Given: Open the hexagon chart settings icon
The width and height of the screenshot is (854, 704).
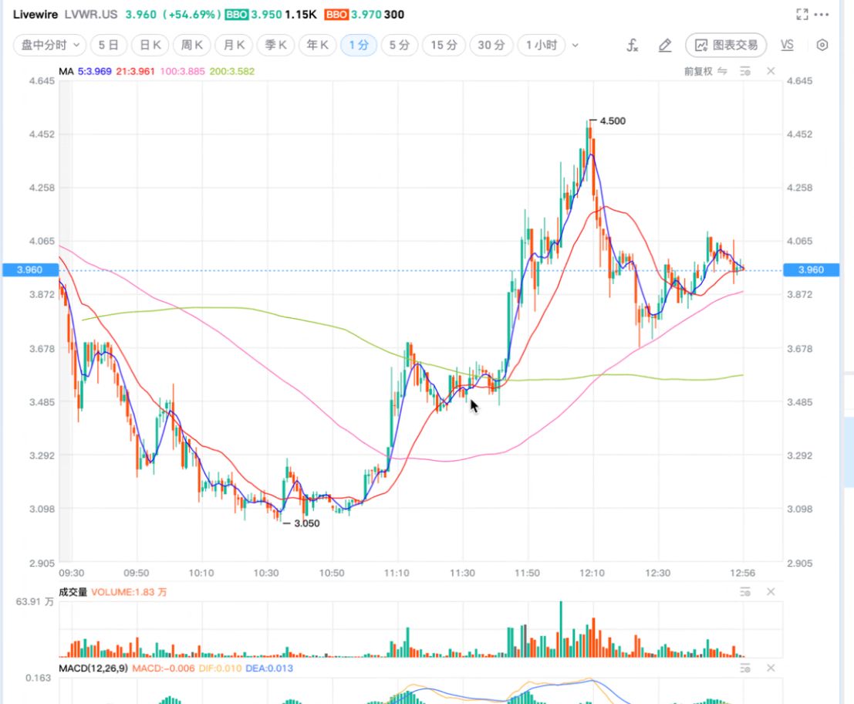Looking at the screenshot, I should [x=822, y=46].
